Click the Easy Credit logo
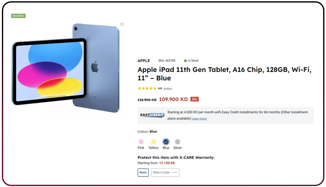Screen dimensions: 326x187 (153, 115)
